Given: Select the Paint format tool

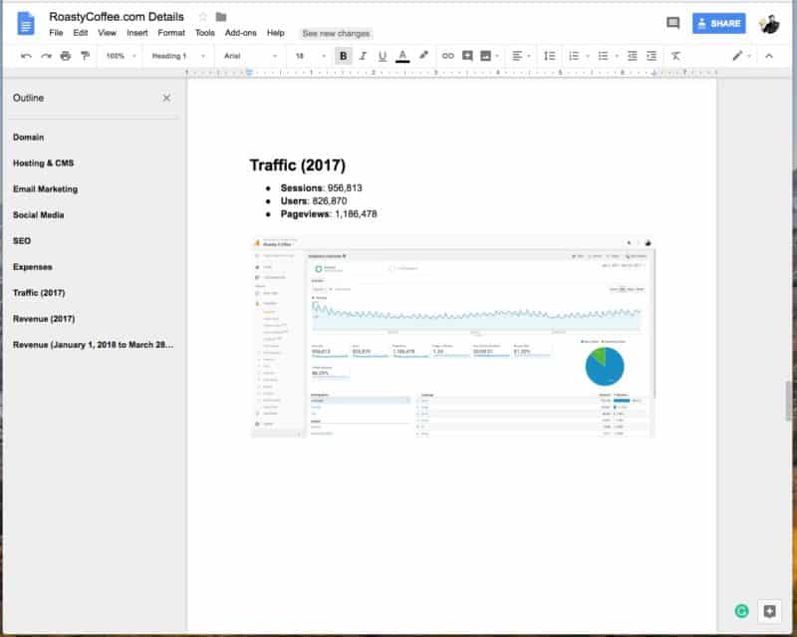Looking at the screenshot, I should coord(85,56).
